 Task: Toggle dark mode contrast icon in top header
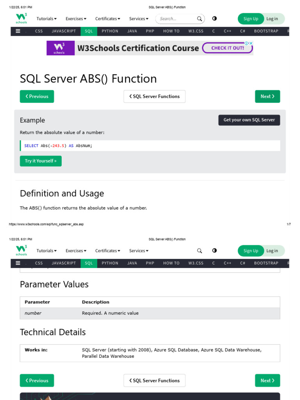214,19
